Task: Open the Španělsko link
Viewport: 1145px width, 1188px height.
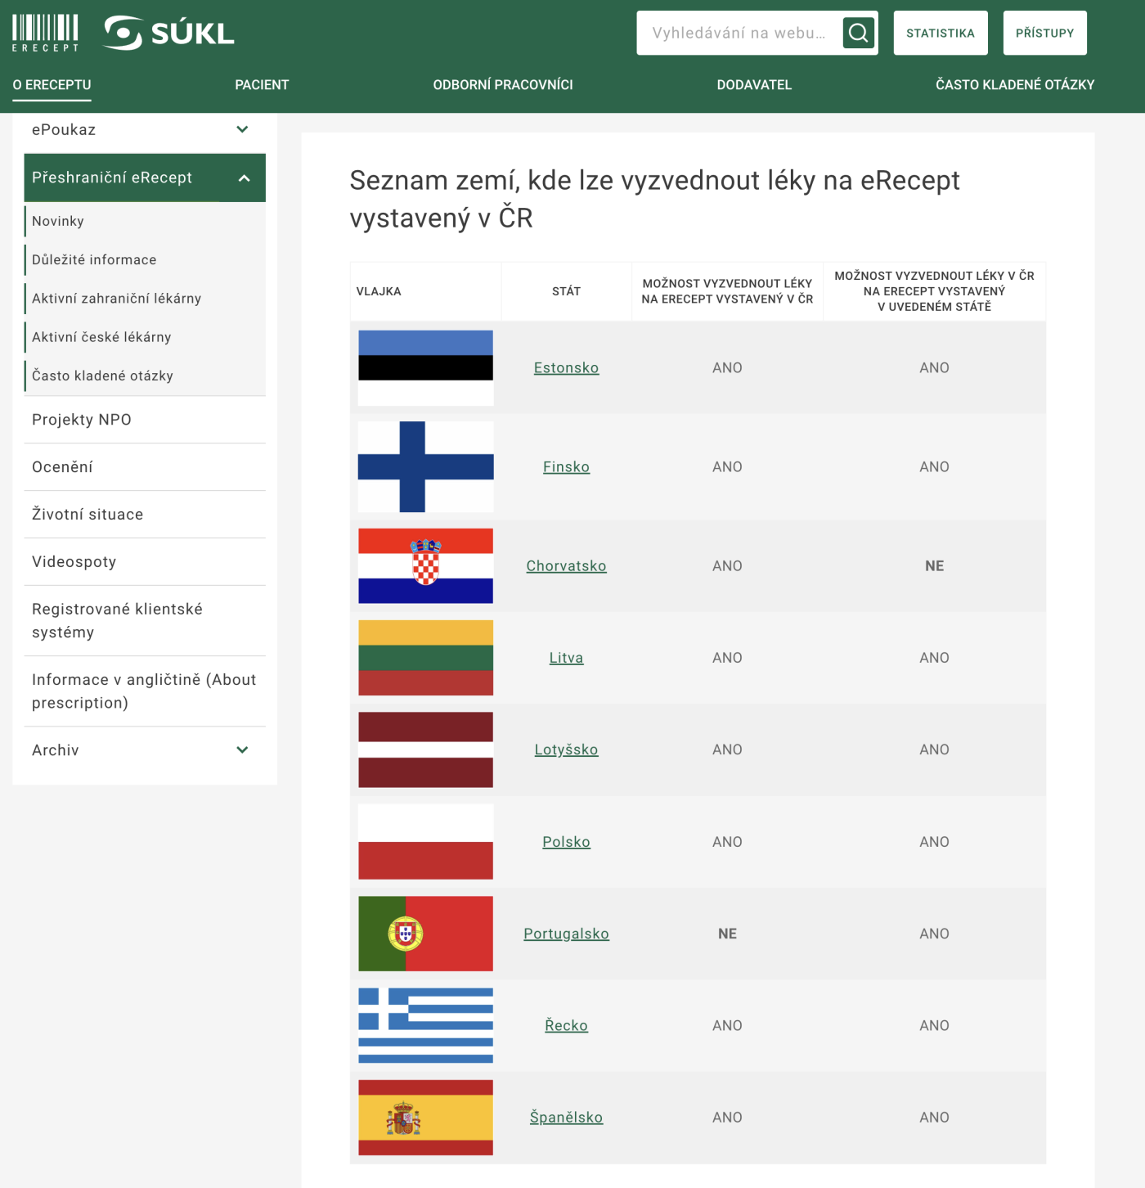Action: pos(566,1118)
